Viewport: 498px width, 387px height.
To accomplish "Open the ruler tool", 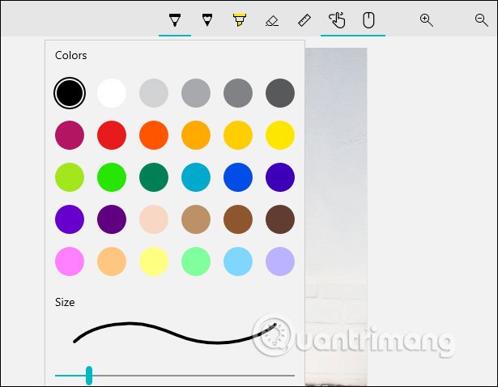I will coord(304,20).
